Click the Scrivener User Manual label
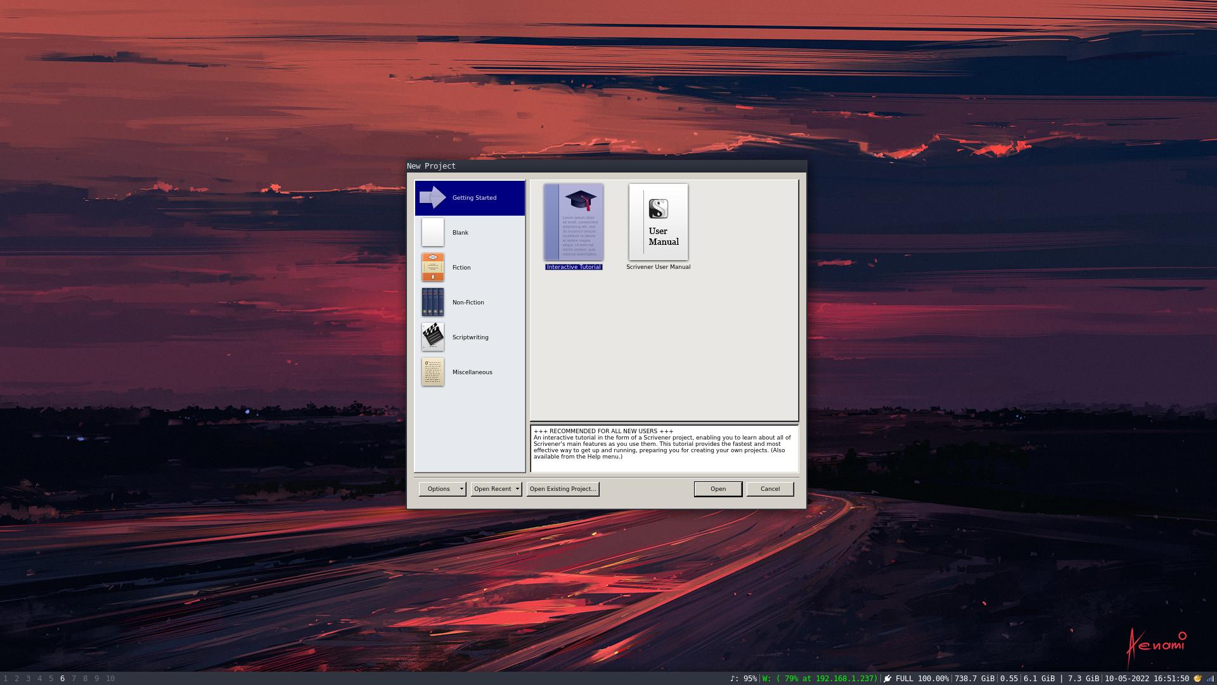The image size is (1217, 685). click(658, 267)
